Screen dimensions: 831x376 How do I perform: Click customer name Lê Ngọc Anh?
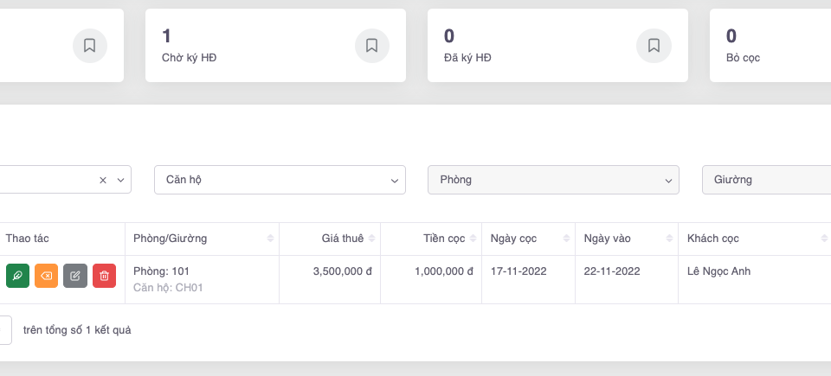click(x=718, y=271)
